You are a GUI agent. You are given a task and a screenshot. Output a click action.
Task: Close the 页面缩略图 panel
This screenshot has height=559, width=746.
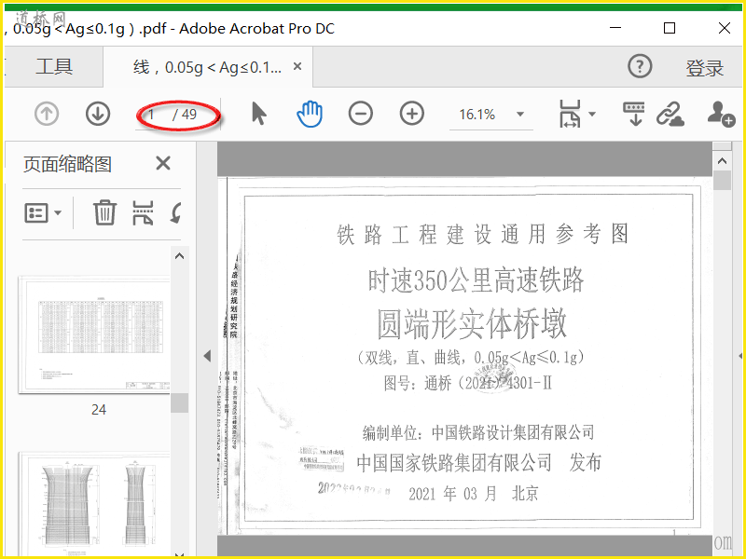click(163, 164)
